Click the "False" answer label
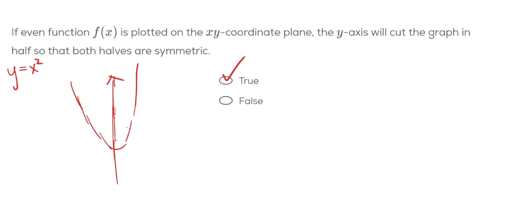 click(251, 101)
